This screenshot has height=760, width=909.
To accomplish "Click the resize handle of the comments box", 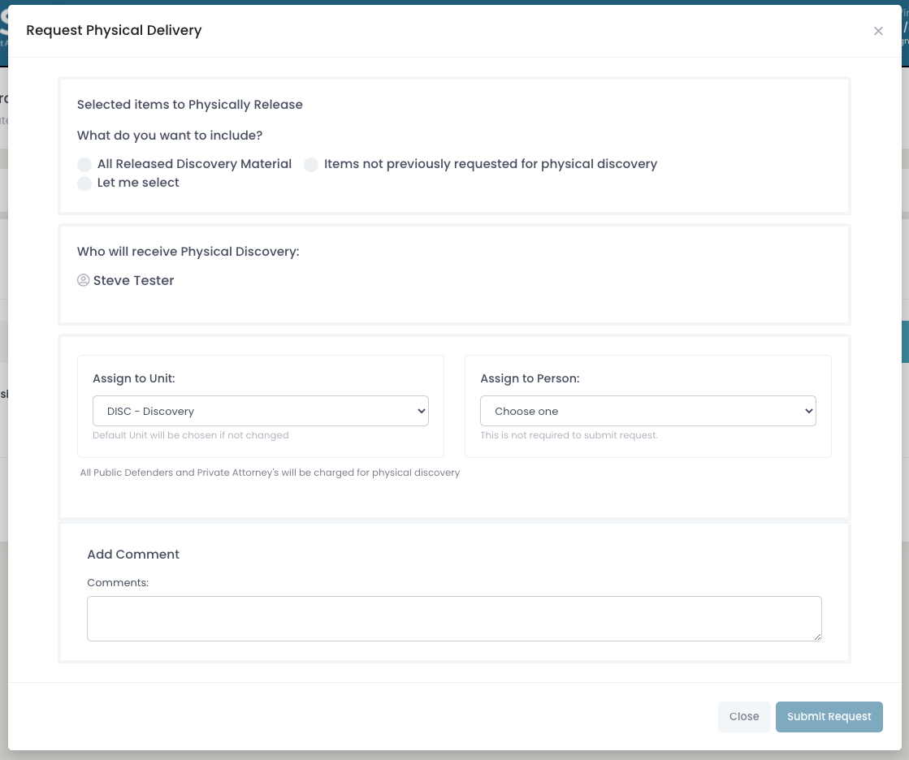I will (x=818, y=637).
